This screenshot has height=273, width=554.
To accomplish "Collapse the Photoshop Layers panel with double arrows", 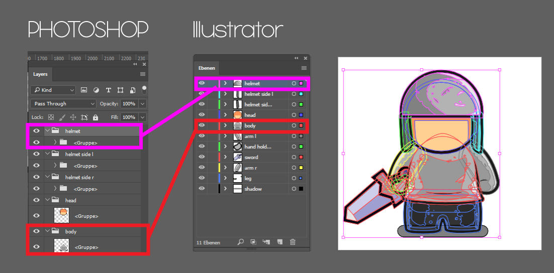I will click(x=135, y=64).
